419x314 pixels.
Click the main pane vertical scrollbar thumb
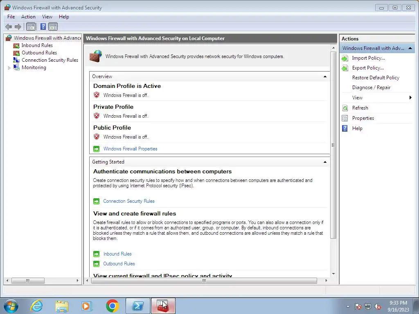pyautogui.click(x=333, y=145)
